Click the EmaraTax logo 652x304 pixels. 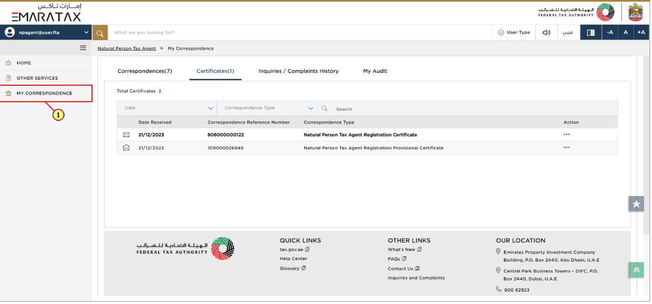[46, 13]
